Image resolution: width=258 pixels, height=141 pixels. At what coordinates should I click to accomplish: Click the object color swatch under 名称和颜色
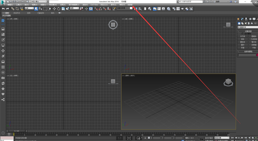pyautogui.click(x=257, y=55)
